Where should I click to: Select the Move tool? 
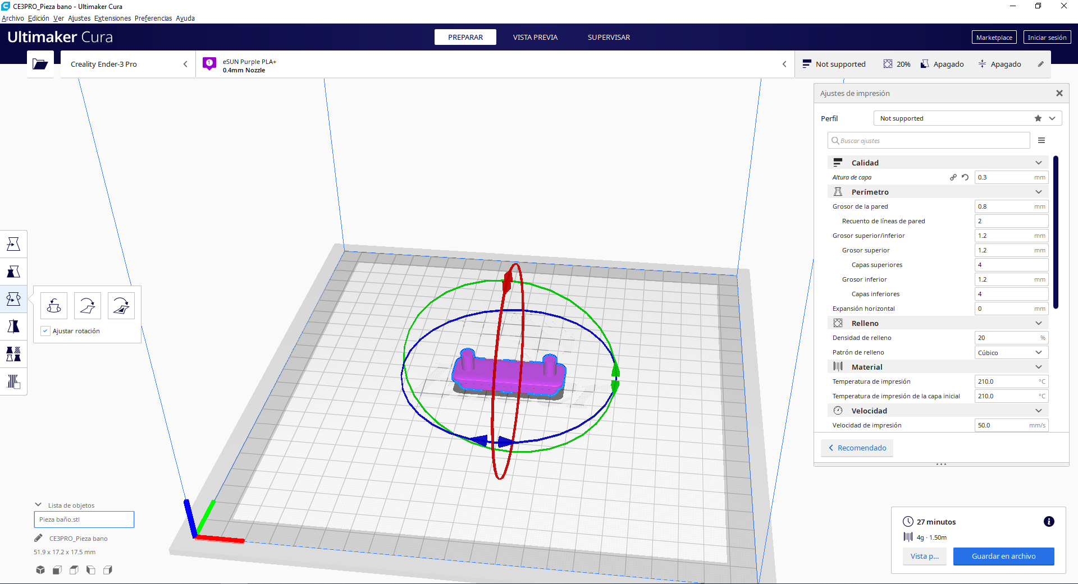pos(13,244)
